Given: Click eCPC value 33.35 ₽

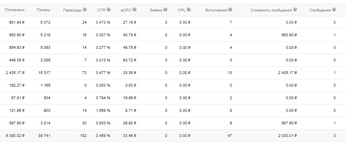Looking at the screenshot, I should click(130, 72).
